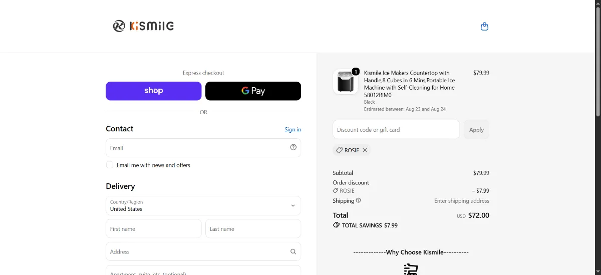Pay with Shop express checkout
The image size is (601, 275).
154,91
